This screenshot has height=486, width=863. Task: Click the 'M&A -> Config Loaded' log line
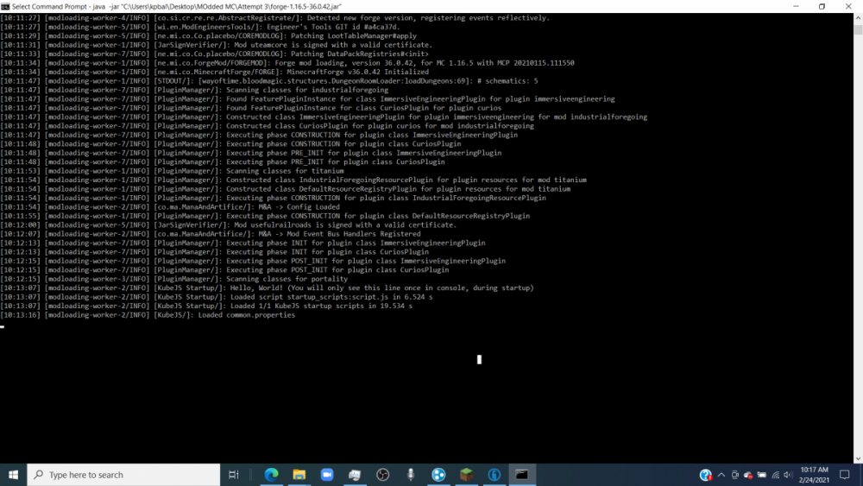click(x=170, y=207)
